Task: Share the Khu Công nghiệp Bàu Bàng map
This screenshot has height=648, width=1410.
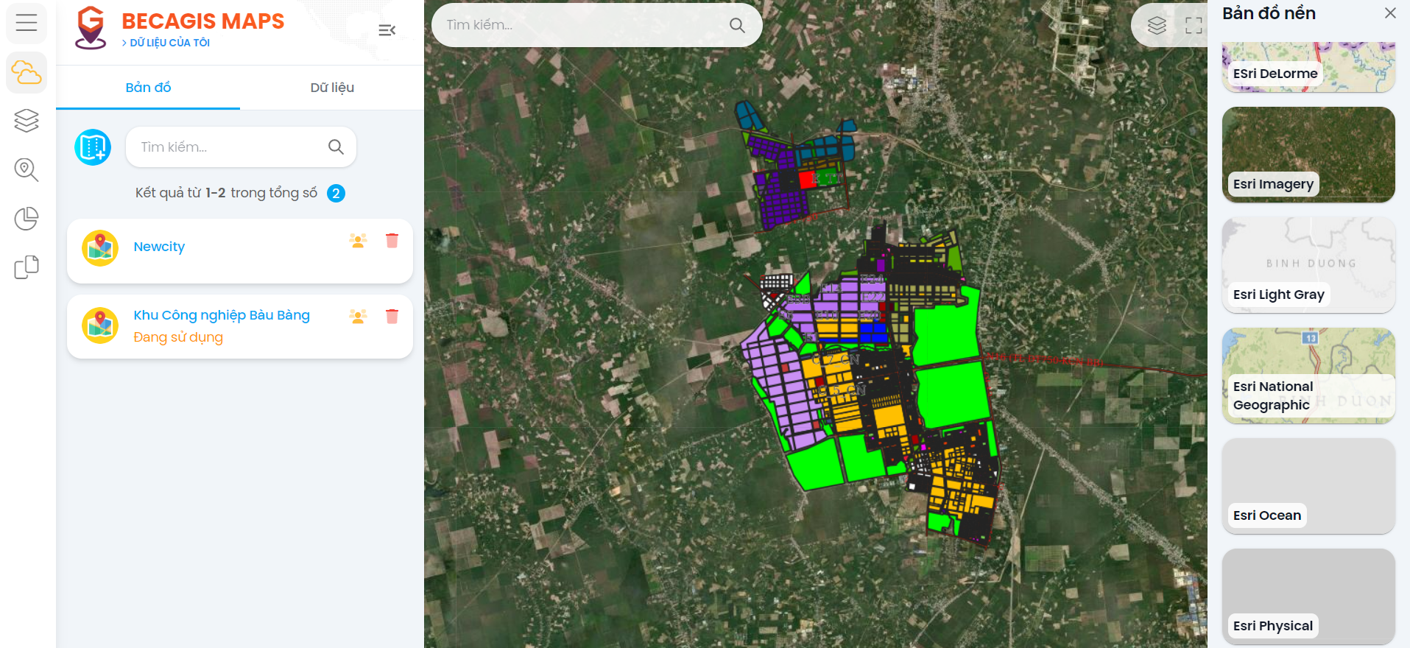Action: coord(359,317)
